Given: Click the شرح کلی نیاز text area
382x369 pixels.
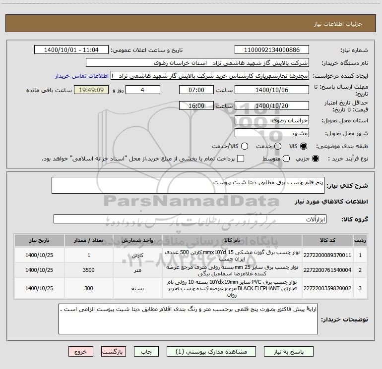Looking at the screenshot, I should [188, 185].
